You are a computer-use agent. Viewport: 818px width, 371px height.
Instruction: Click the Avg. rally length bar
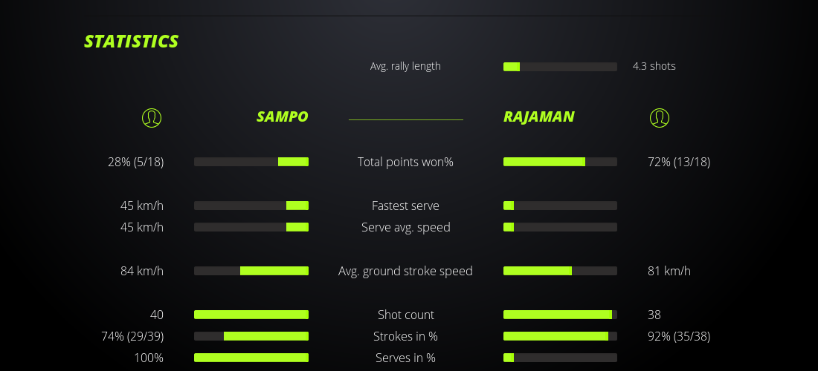(560, 67)
